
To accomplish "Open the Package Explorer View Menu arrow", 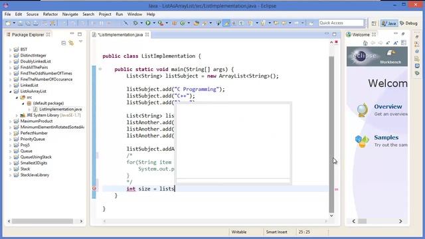I will (80, 42).
